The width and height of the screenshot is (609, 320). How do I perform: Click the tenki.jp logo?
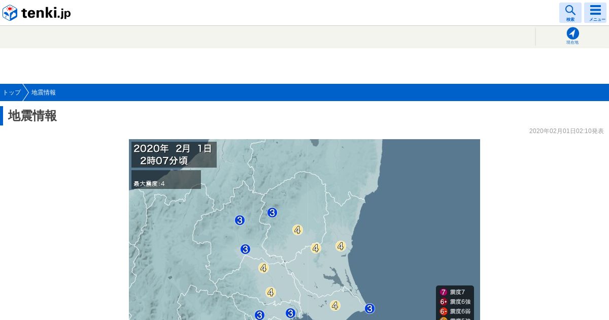[x=37, y=13]
